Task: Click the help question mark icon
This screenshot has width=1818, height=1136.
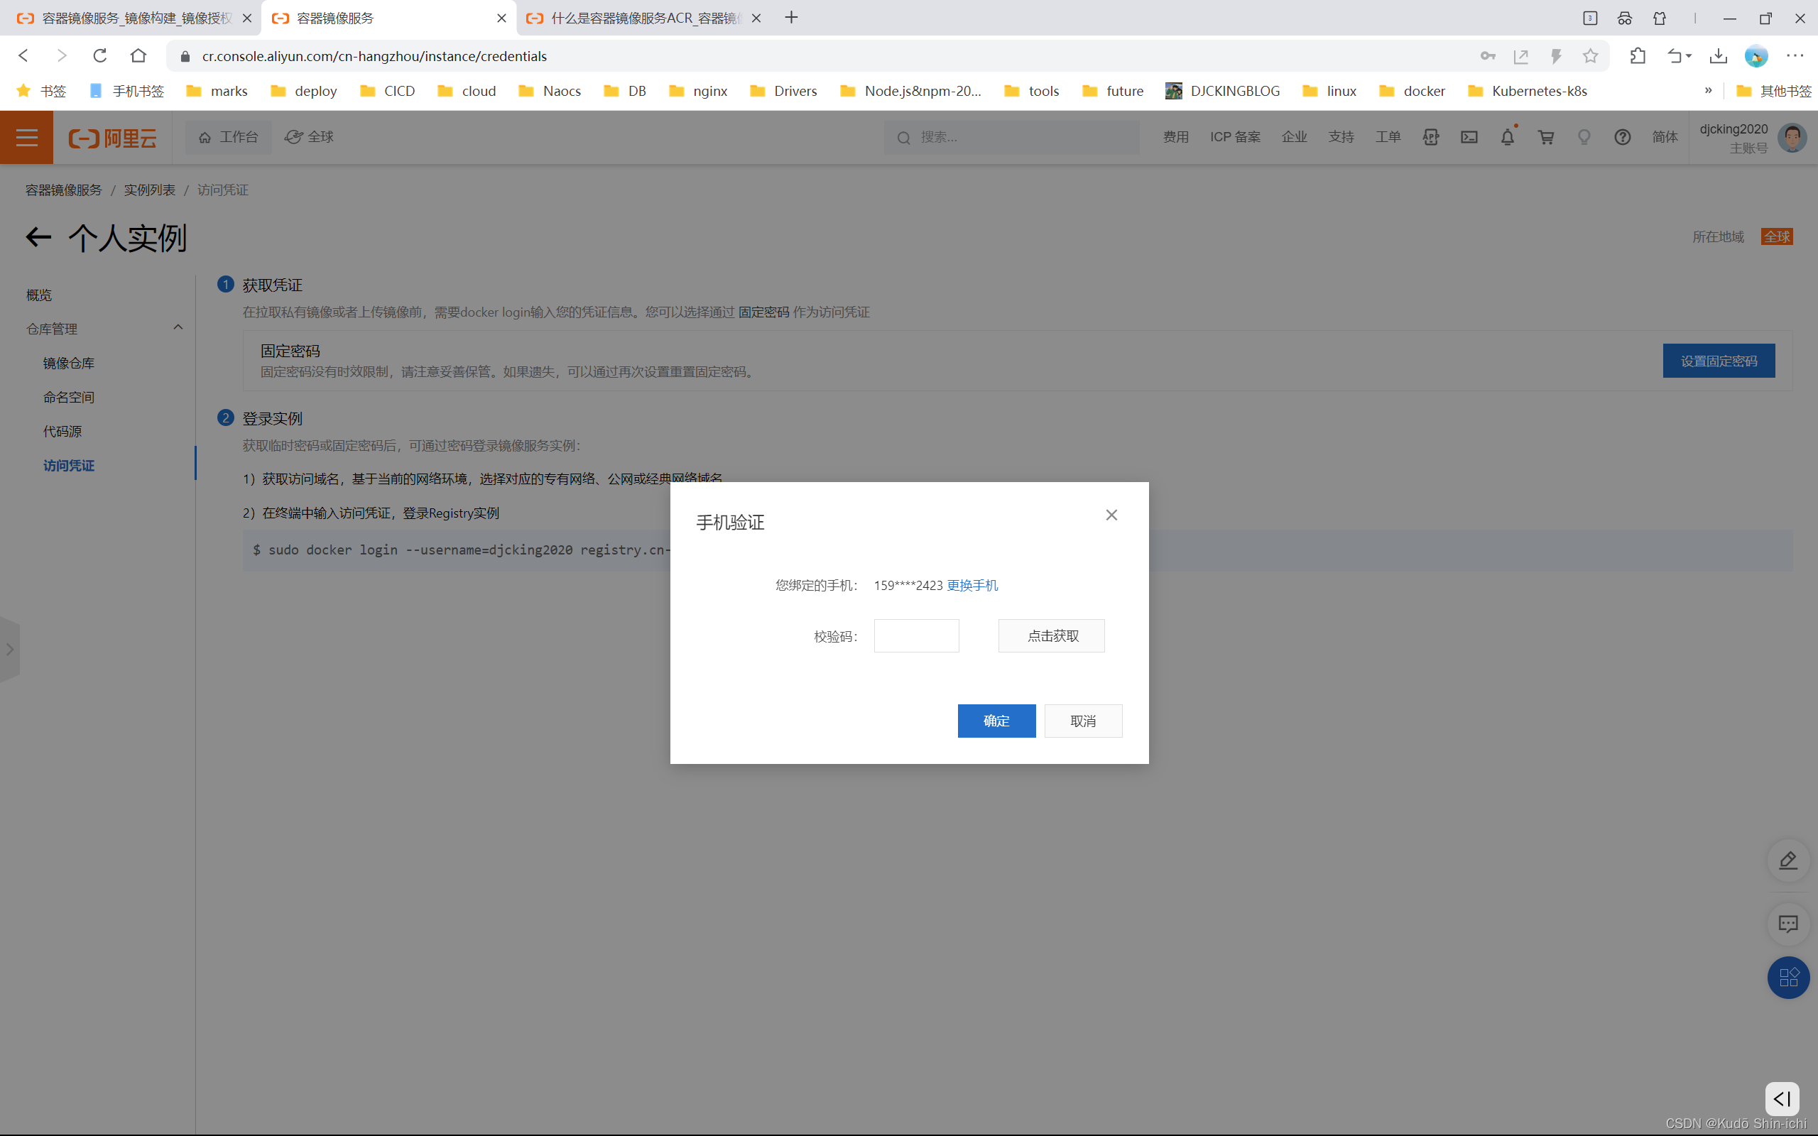Action: coord(1622,137)
